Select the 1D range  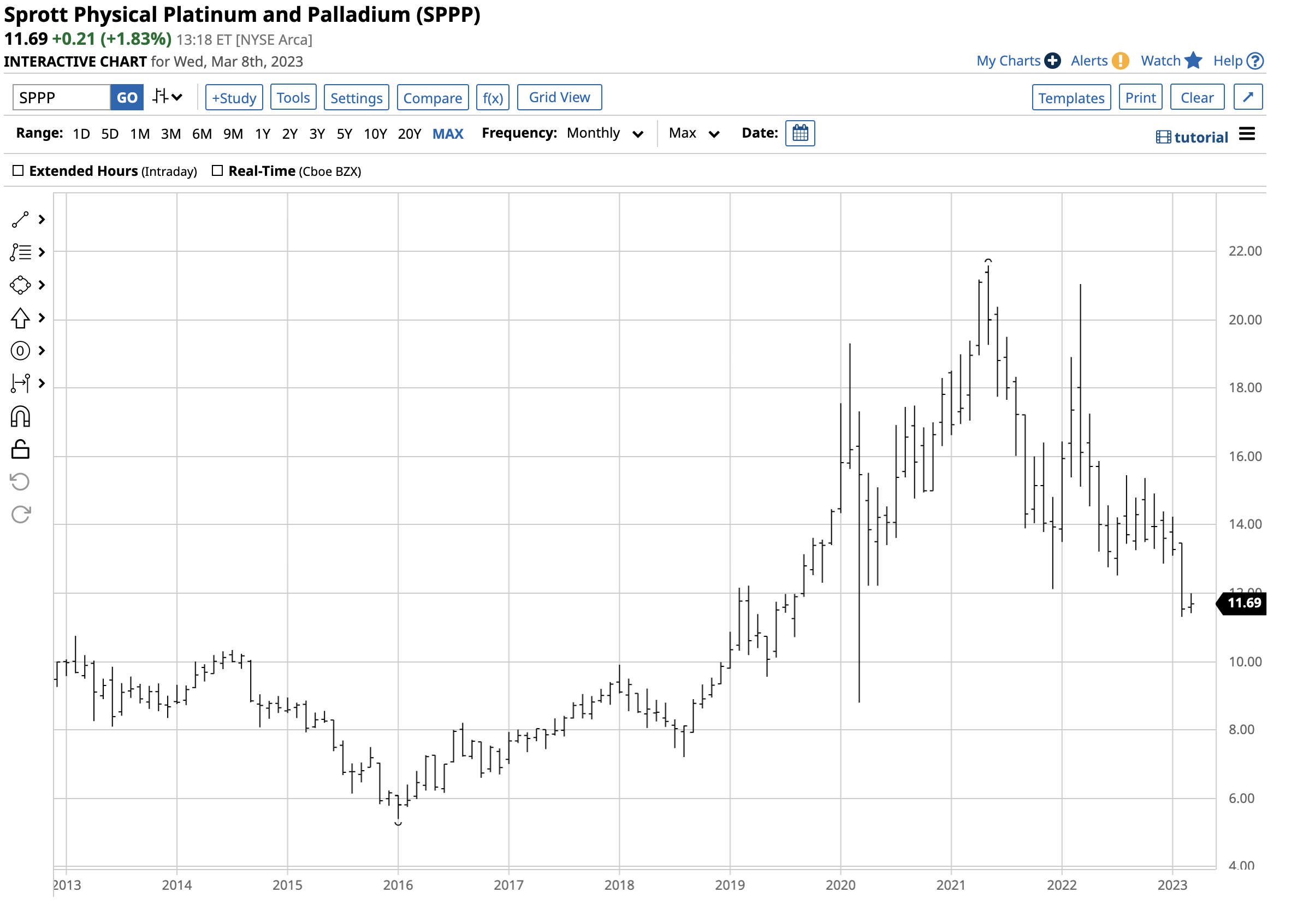(81, 134)
